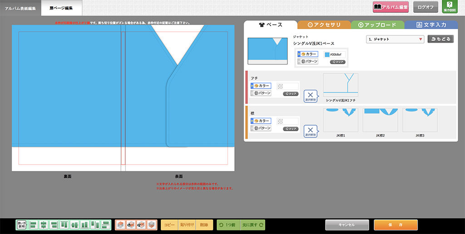The height and width of the screenshot is (234, 465).
Task: Align objects to bottom edge
Action: coord(85,225)
